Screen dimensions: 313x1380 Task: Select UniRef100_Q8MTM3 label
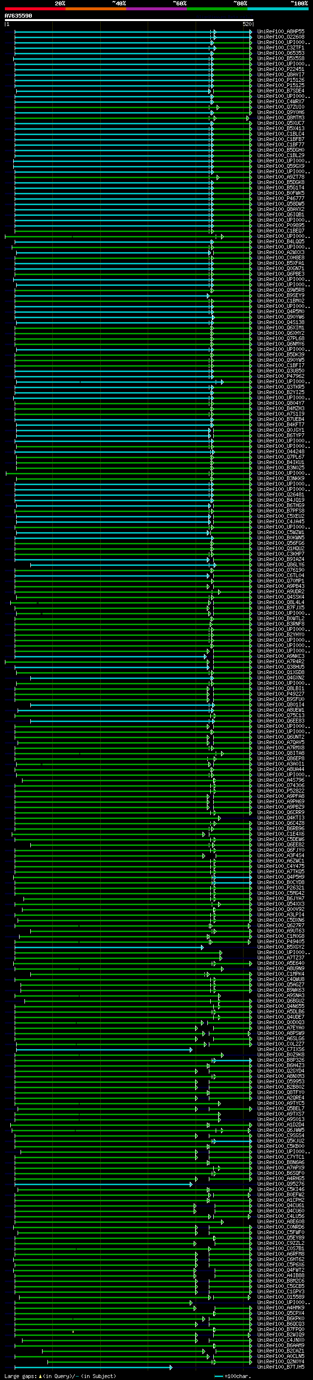coord(281,118)
